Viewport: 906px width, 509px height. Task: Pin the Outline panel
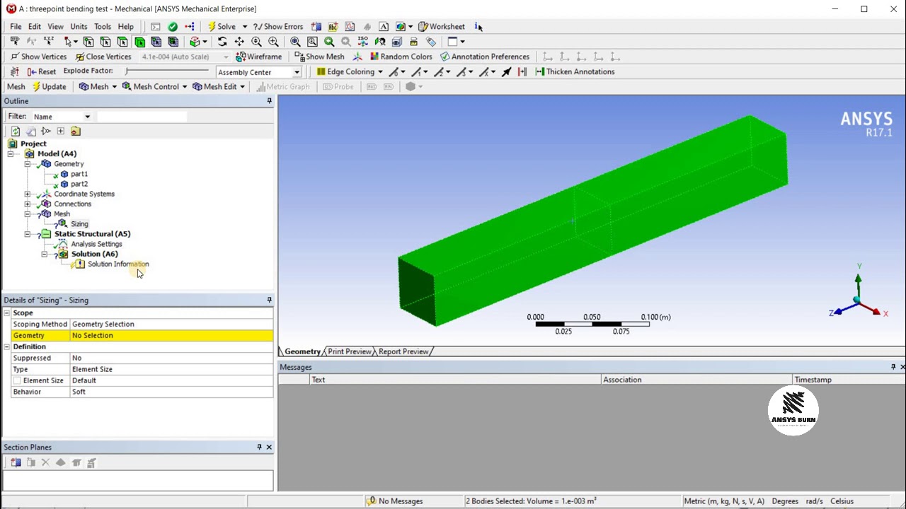point(269,101)
